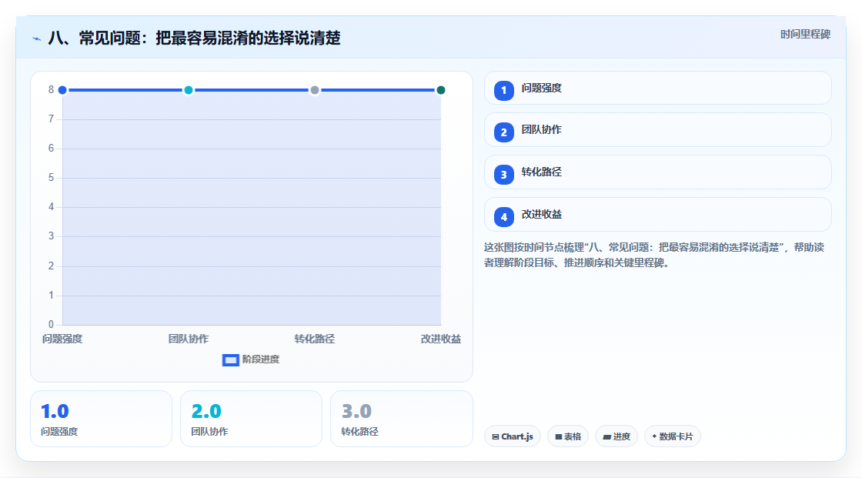Select the 改进收益 timeline item

pyautogui.click(x=657, y=215)
